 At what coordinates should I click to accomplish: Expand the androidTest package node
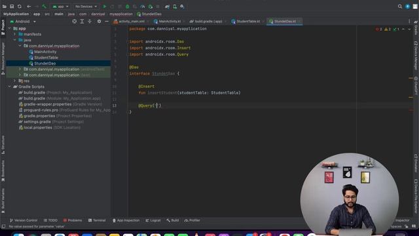pos(20,69)
